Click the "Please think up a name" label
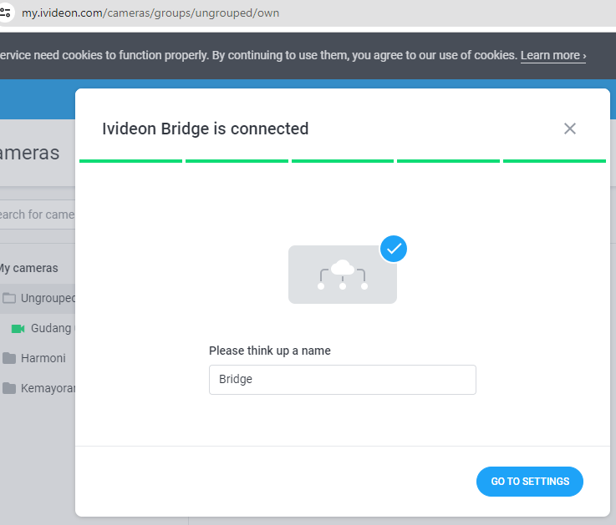616x525 pixels. 269,351
